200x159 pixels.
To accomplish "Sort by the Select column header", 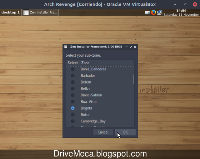I will coord(73,63).
